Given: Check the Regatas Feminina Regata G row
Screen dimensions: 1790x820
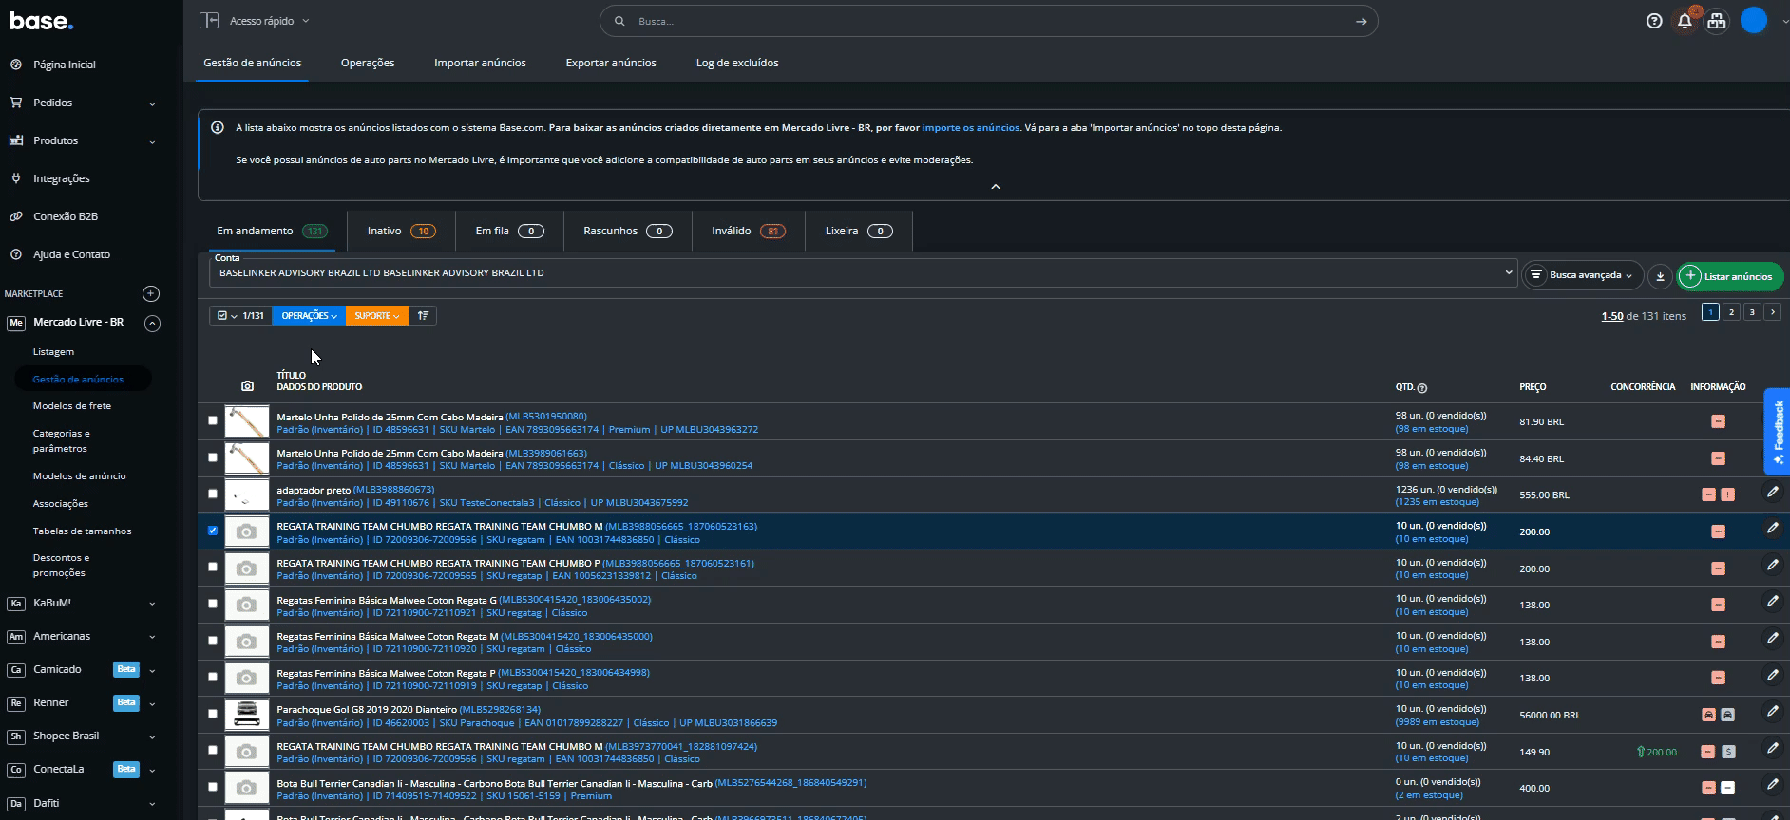Looking at the screenshot, I should pyautogui.click(x=213, y=604).
